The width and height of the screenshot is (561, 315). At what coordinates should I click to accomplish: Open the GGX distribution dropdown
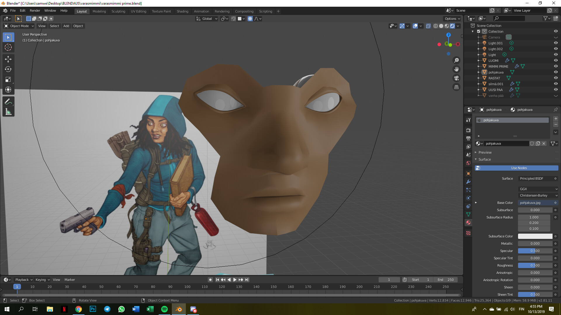pyautogui.click(x=538, y=189)
